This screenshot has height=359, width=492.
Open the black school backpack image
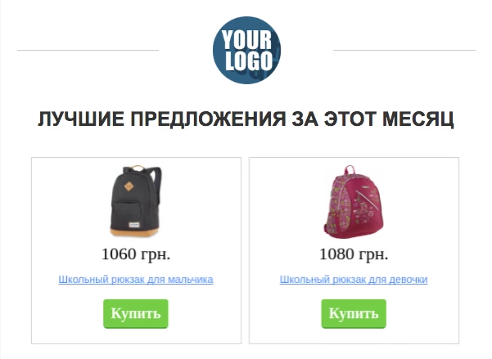pos(136,200)
